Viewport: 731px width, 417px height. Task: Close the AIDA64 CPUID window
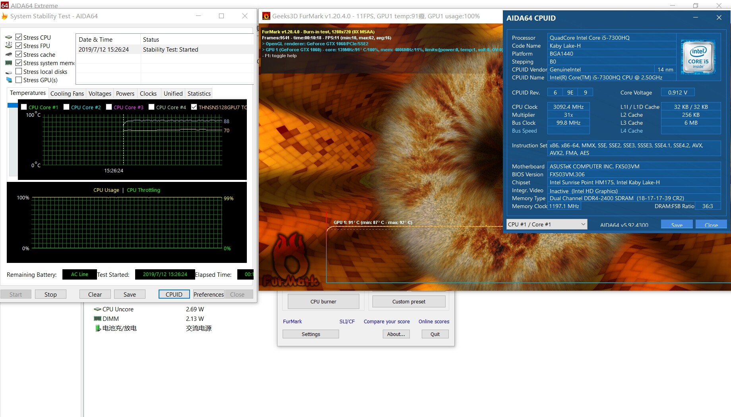click(719, 17)
